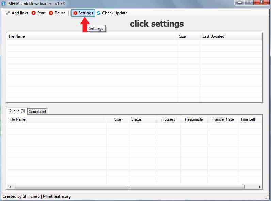
Task: Switch to the Completed tab
Action: [x=37, y=112]
